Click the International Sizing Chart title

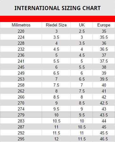57,8
